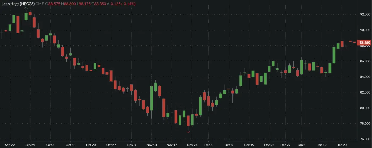Click the Jan 20 date label on the time axis
This screenshot has width=372, height=148.
click(x=342, y=145)
